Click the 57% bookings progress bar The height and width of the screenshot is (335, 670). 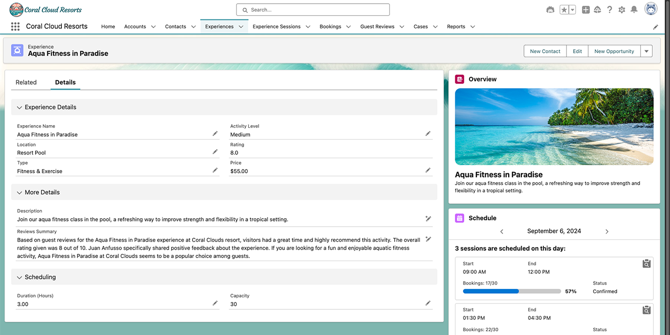point(511,292)
